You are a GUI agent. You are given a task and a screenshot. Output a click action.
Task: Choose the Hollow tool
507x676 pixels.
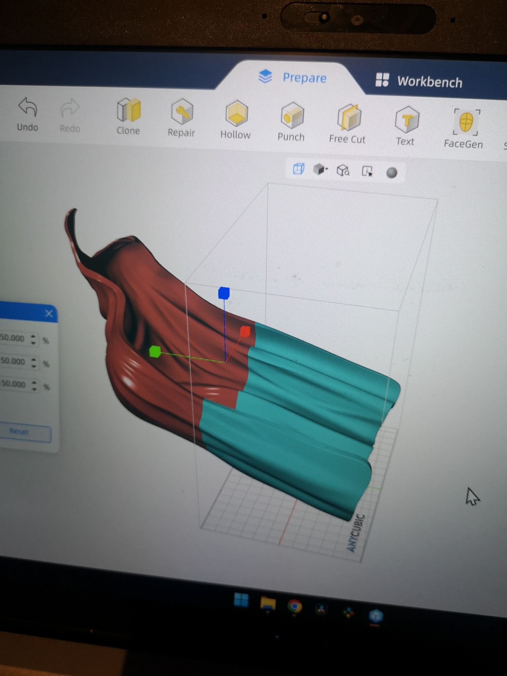tap(236, 114)
